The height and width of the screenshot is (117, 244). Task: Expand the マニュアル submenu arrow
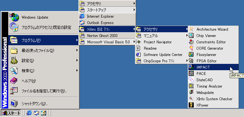pos(187,35)
